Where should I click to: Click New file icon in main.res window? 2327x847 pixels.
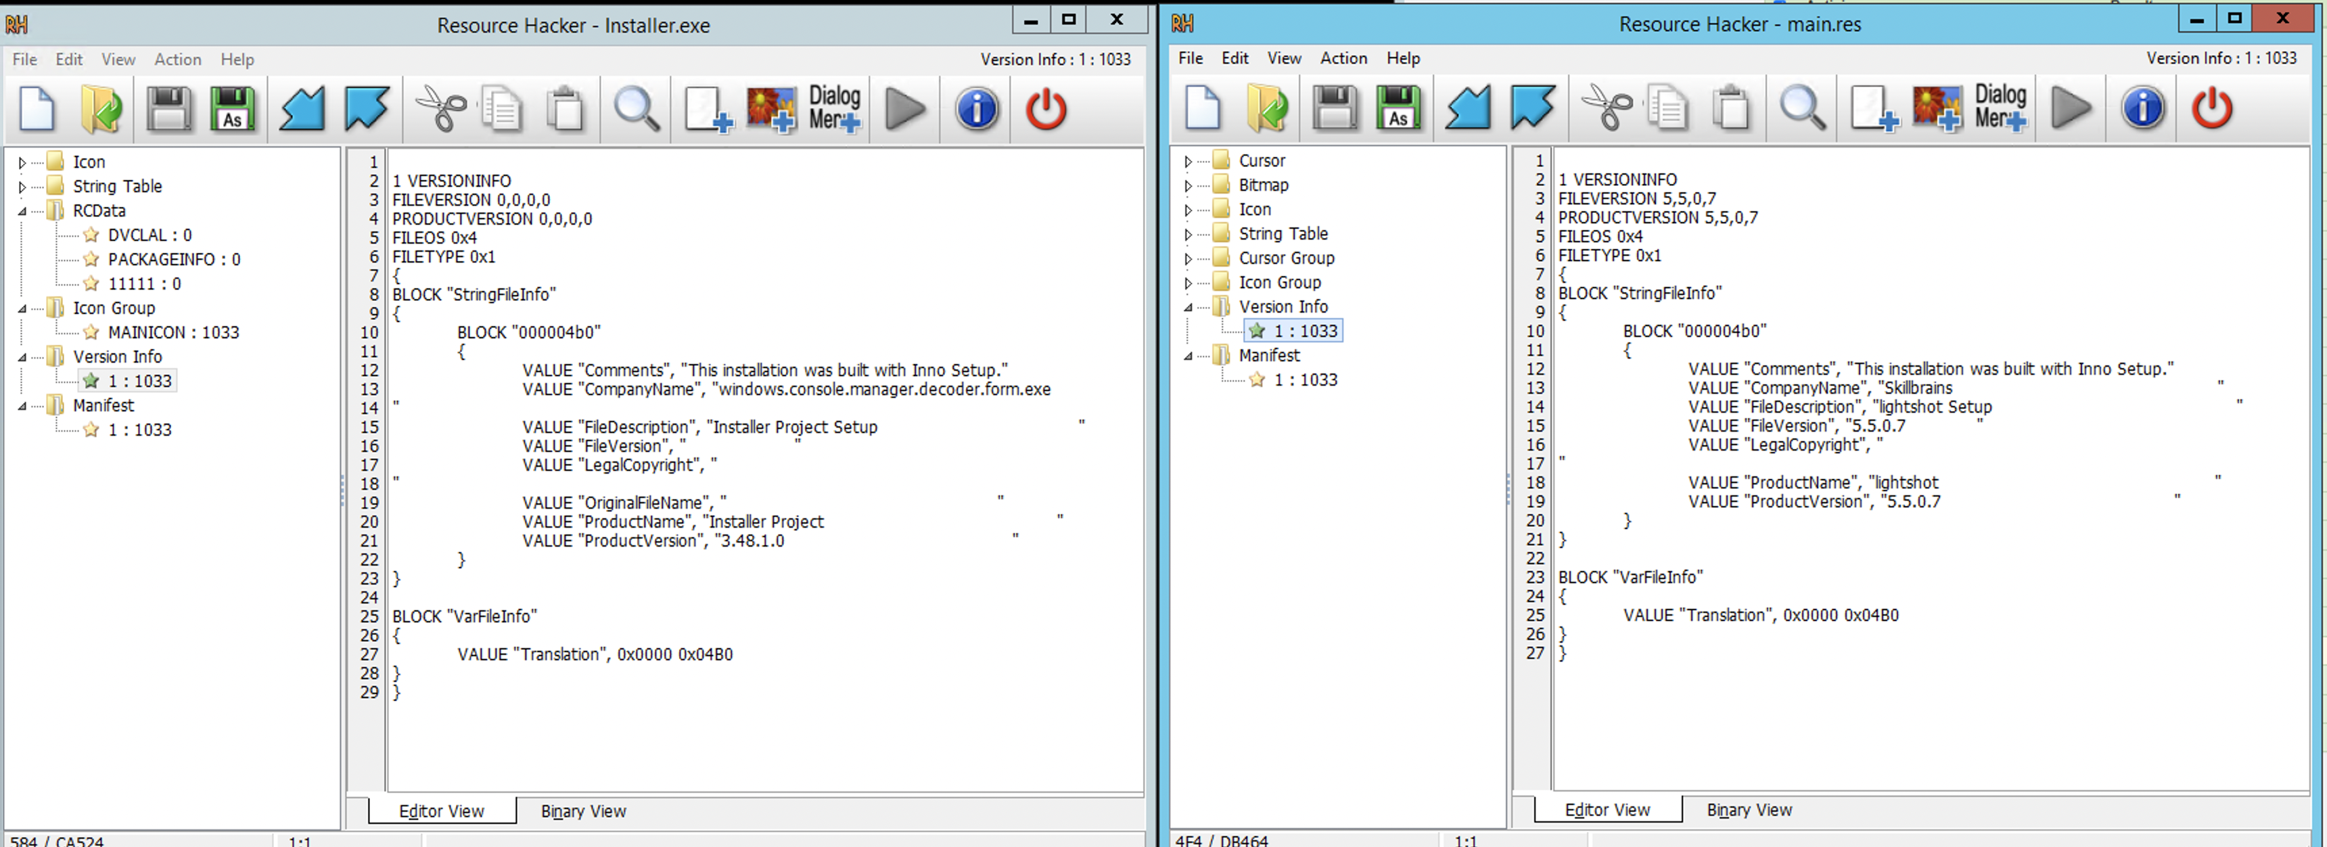click(1203, 108)
